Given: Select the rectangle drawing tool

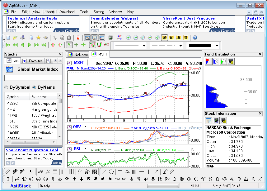Looking at the screenshot, I should pos(120,172).
